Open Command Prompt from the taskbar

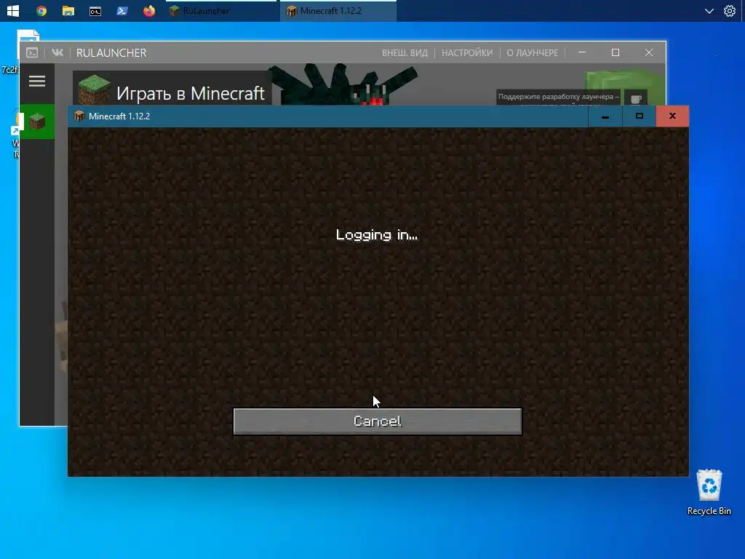click(95, 10)
